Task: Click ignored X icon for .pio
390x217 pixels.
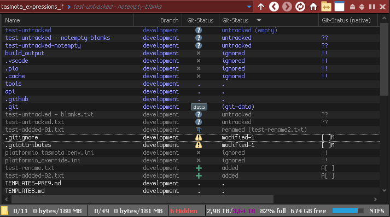Action: click(x=199, y=69)
